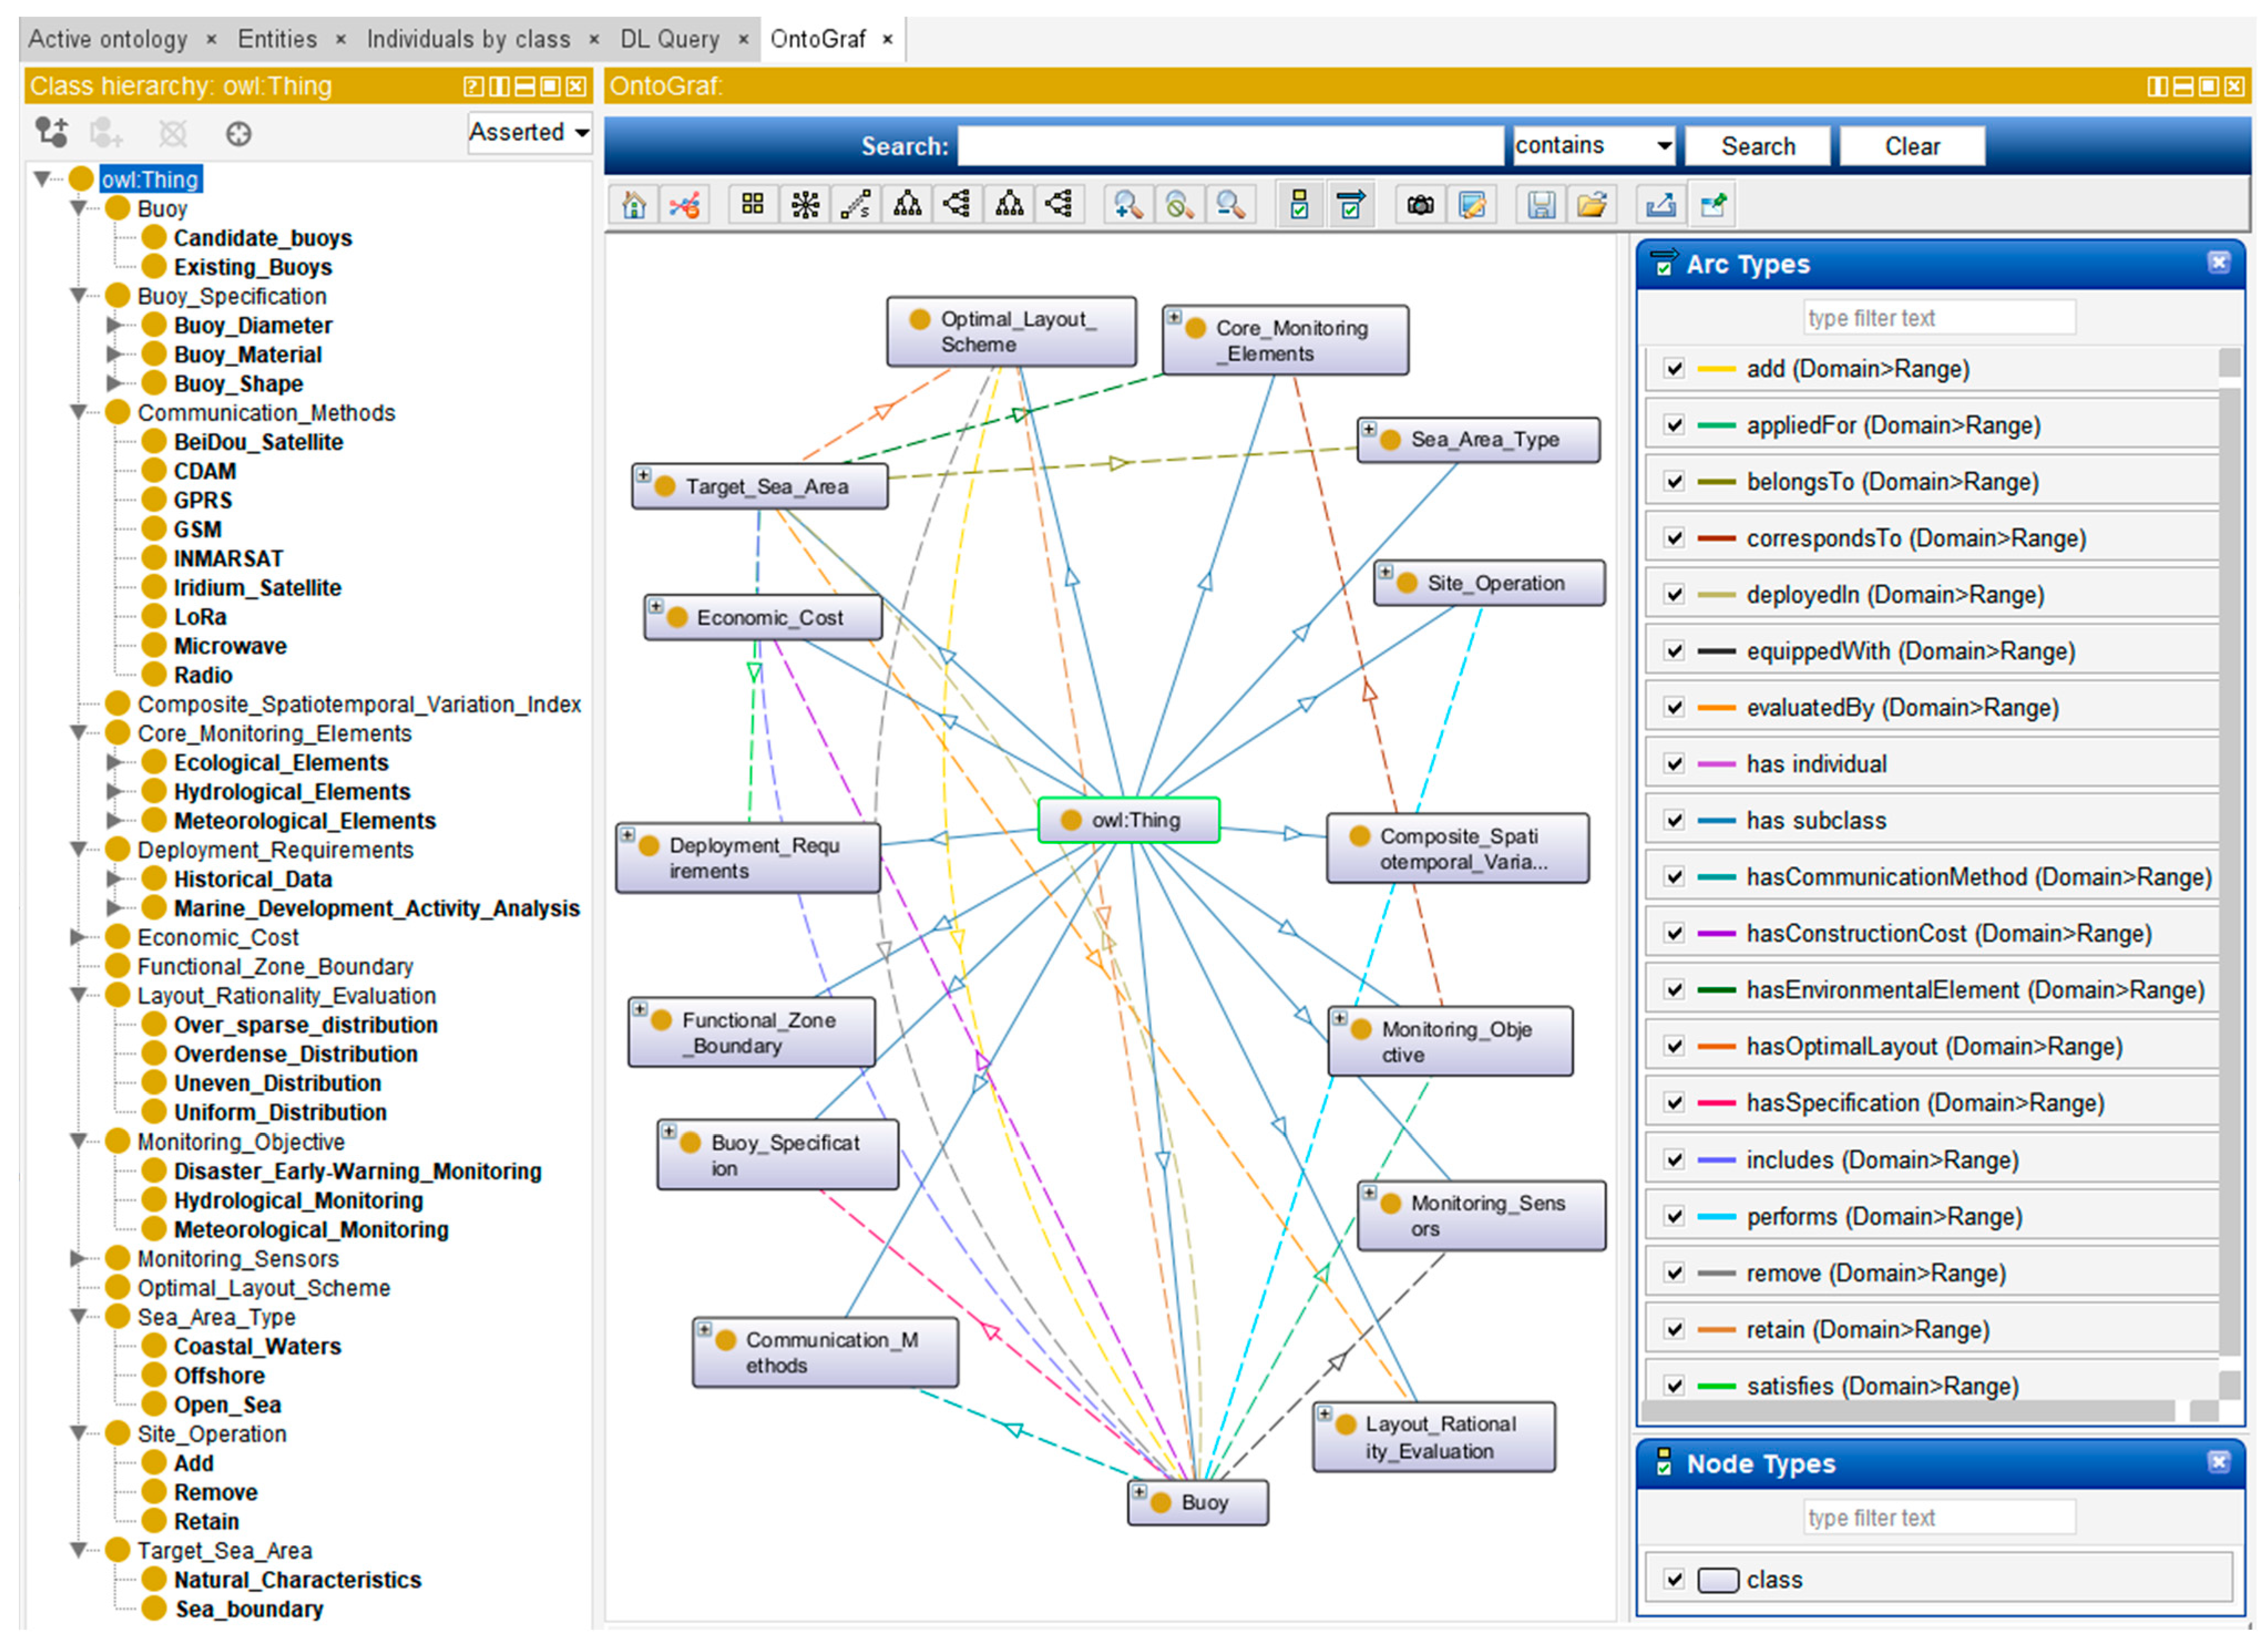Apply the radial layout icon
Screen dimensions: 2268x1649
click(x=805, y=205)
